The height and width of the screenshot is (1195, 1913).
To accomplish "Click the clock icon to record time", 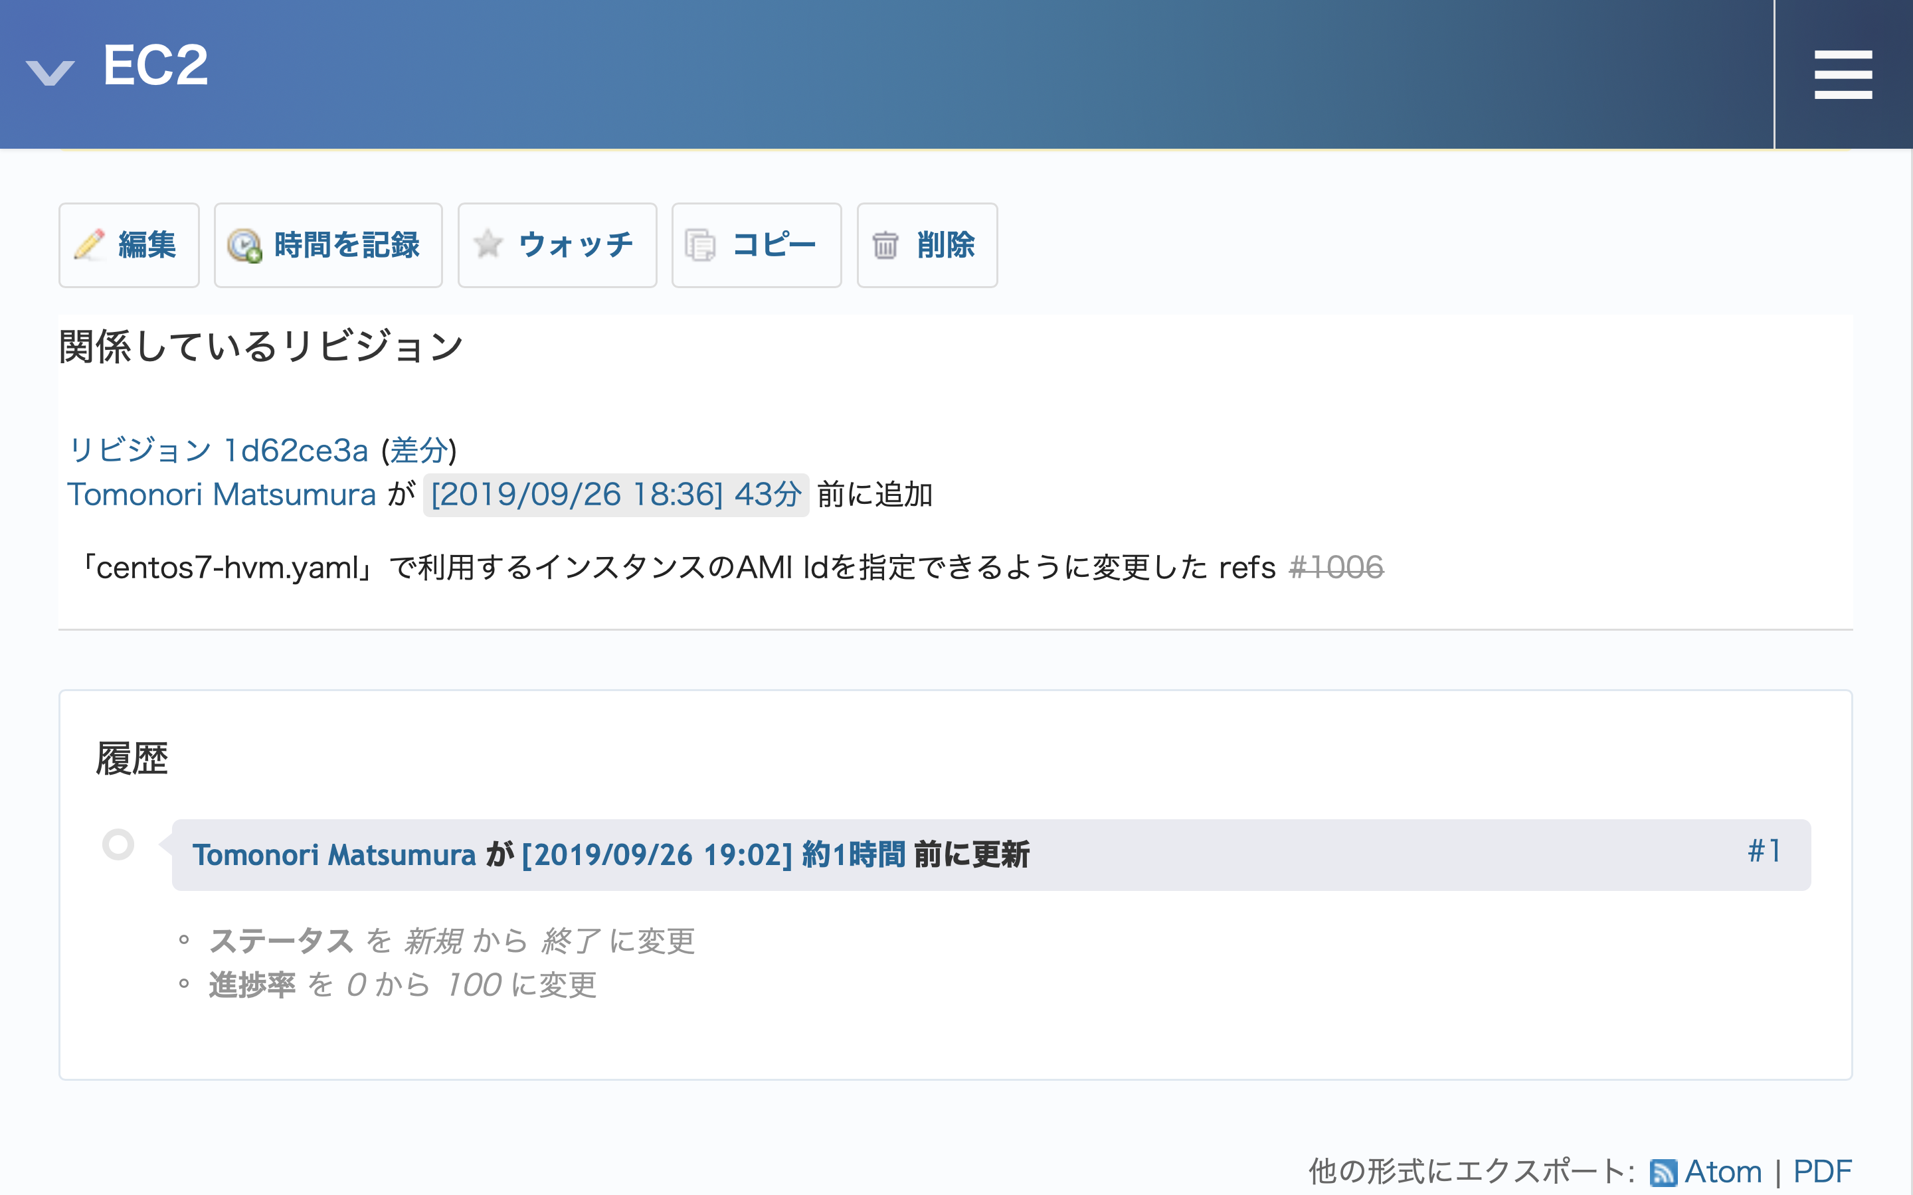I will coord(245,245).
